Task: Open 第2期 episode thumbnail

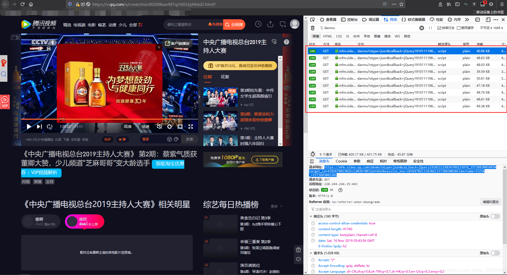Action: [x=220, y=121]
